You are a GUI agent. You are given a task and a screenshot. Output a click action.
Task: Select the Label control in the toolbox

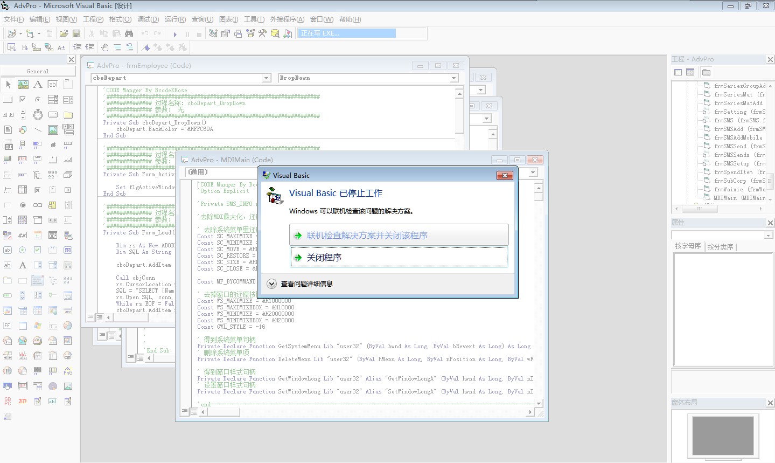[38, 85]
